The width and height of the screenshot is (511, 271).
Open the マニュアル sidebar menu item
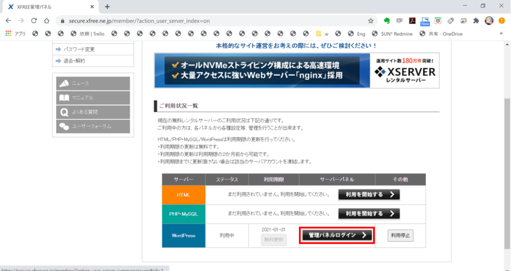[x=93, y=98]
